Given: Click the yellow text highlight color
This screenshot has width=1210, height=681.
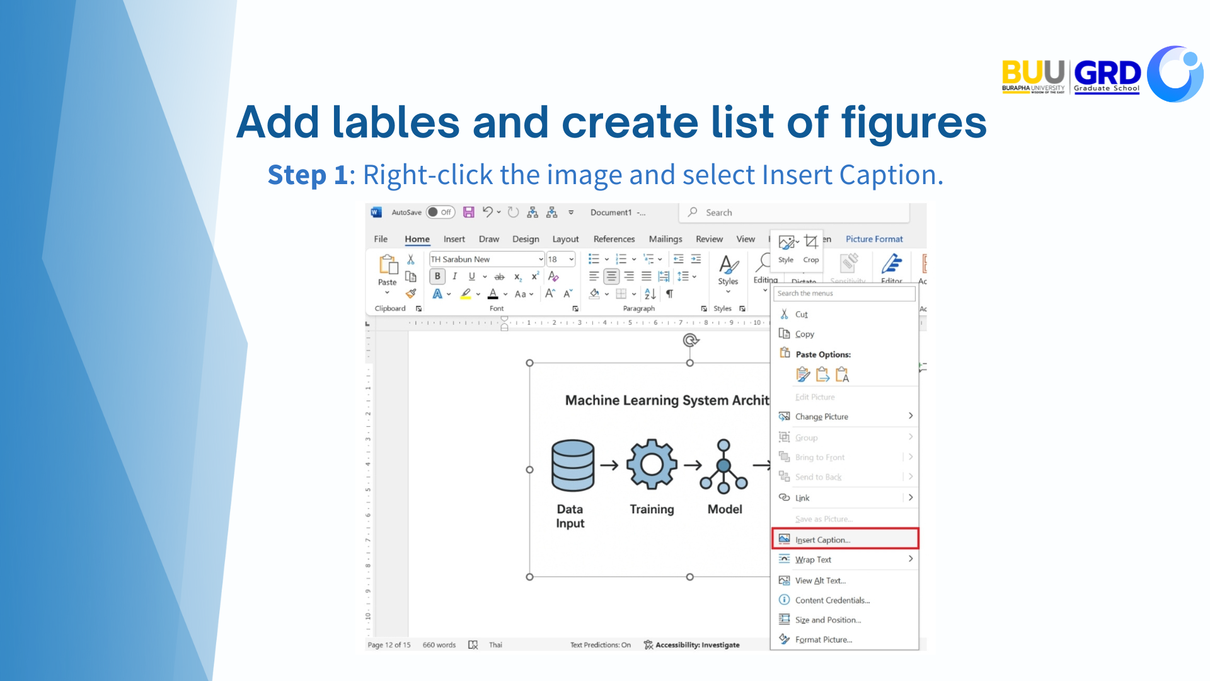Looking at the screenshot, I should [466, 294].
